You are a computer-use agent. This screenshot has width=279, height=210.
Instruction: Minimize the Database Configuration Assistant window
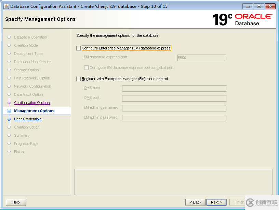click(x=248, y=6)
